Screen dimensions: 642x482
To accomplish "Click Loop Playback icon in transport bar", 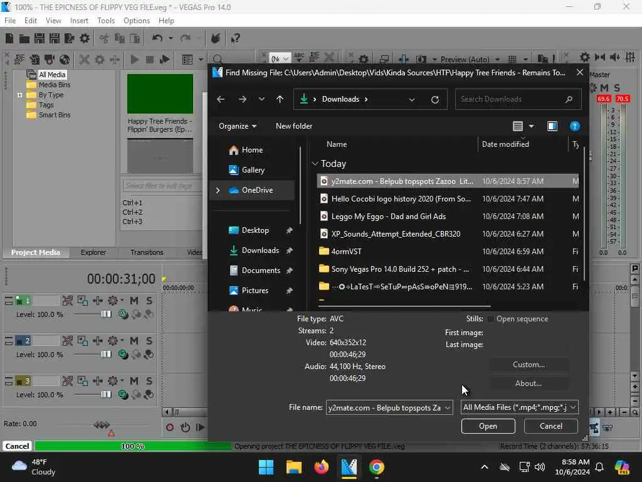I will tap(185, 427).
